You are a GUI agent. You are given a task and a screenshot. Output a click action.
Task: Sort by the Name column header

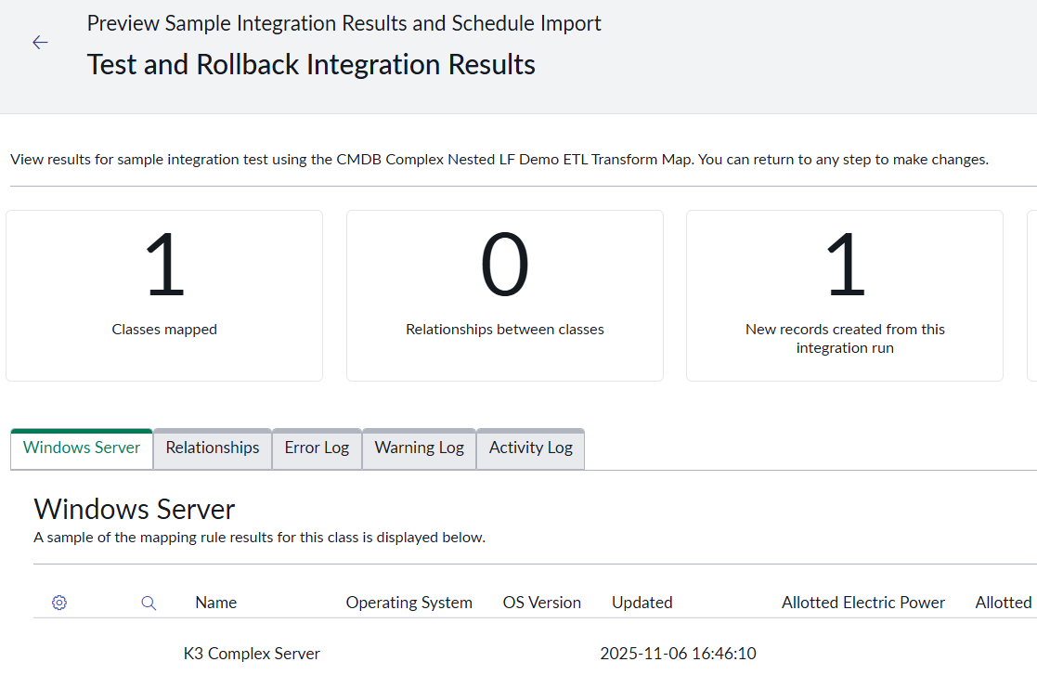pyautogui.click(x=215, y=603)
